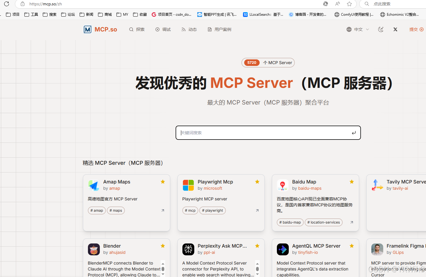Add page to favorites with star icon
Viewport: 426px width, 277px height.
point(349,4)
